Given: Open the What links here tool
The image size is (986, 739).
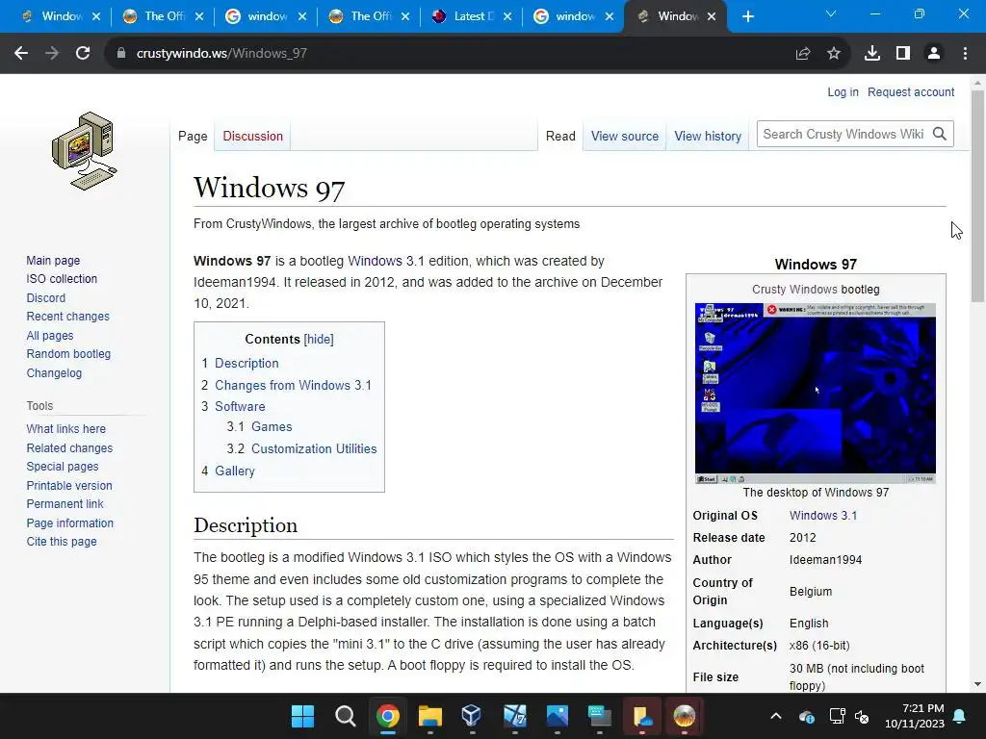Looking at the screenshot, I should pos(66,428).
